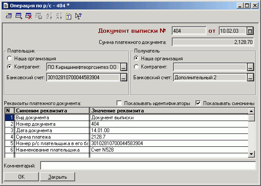This screenshot has height=186, width=261.
Task: Open the help description icon
Action: (x=69, y=16)
